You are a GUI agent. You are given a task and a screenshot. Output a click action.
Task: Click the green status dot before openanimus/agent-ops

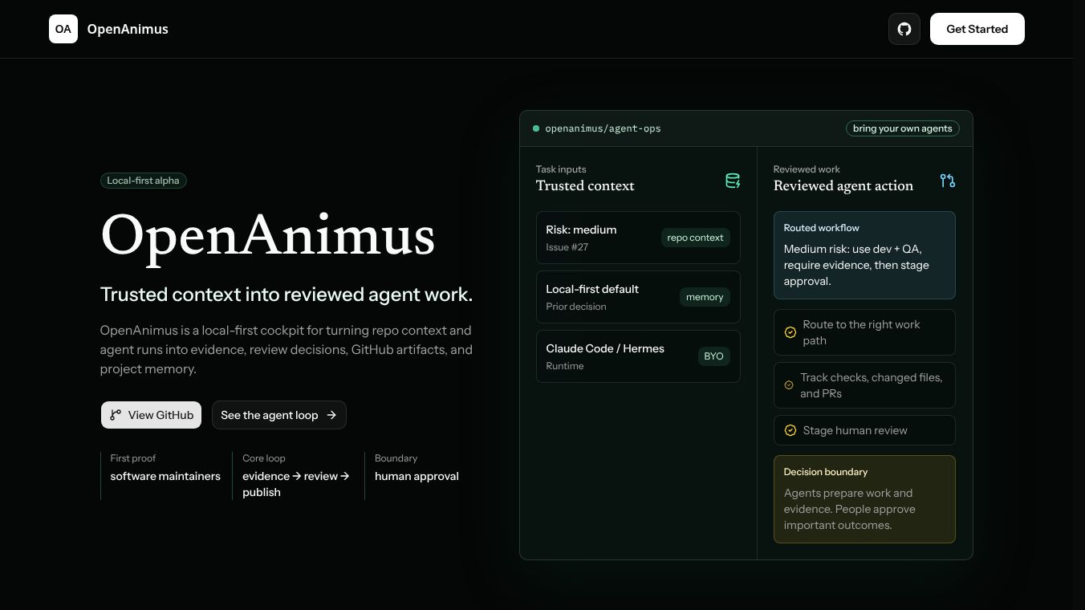(536, 128)
